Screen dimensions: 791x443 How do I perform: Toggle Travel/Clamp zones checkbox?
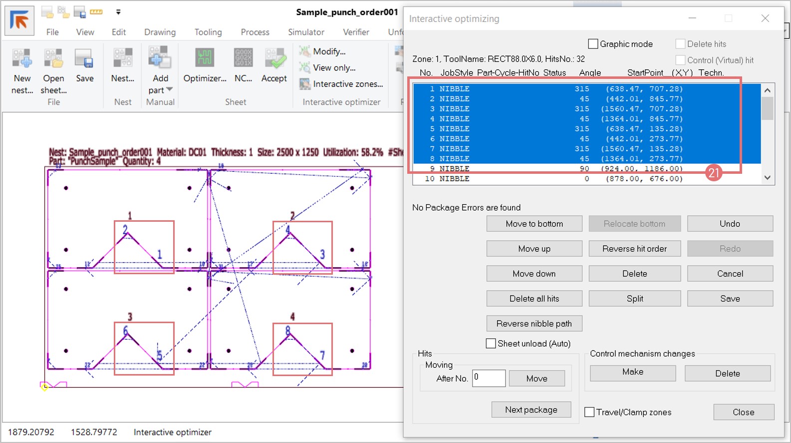point(589,412)
